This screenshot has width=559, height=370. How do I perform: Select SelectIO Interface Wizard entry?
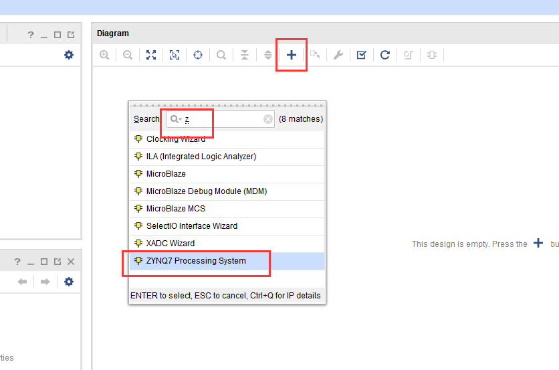227,226
